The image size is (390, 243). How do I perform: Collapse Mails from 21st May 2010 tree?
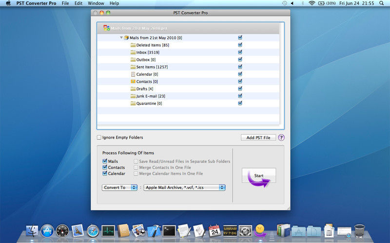coord(121,38)
